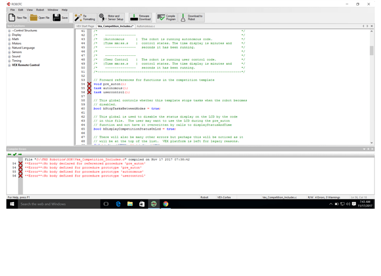The width and height of the screenshot is (381, 276).
Task: Open the Action Center notification icon
Action: pyautogui.click(x=354, y=204)
